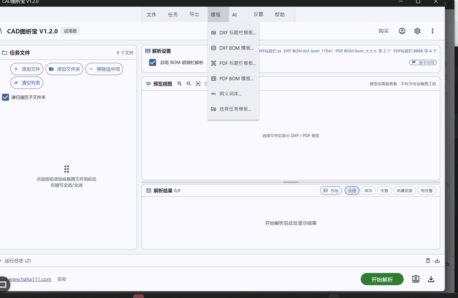The image size is (458, 298).
Task: Open the 文件 menu
Action: [151, 14]
